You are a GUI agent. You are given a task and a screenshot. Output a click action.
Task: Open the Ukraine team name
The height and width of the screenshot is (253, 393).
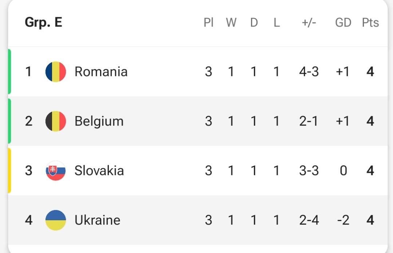pos(98,220)
